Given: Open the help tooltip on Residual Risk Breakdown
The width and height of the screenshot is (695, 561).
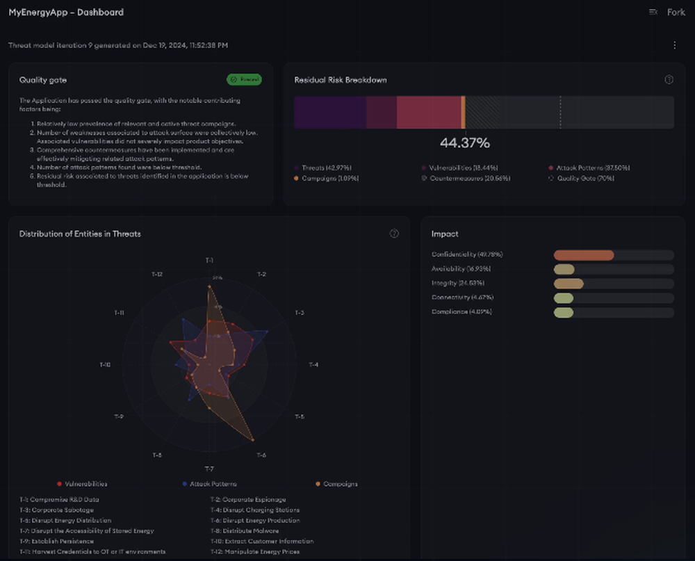Looking at the screenshot, I should point(669,79).
